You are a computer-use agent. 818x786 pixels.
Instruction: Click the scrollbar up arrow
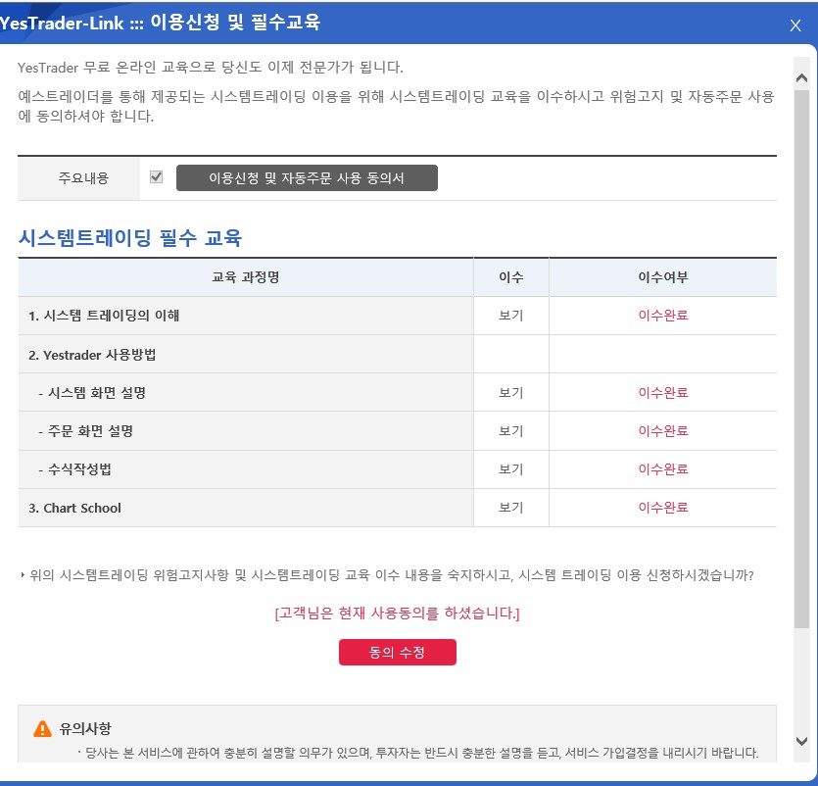pos(801,77)
